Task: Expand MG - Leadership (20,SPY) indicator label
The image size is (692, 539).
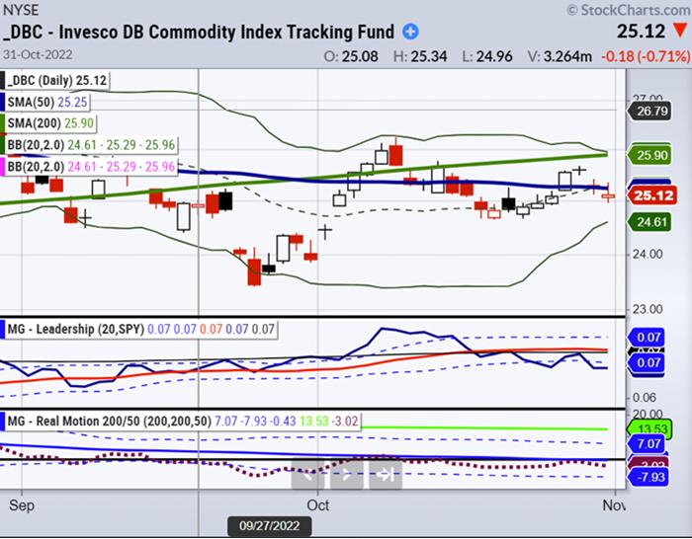Action: click(74, 329)
